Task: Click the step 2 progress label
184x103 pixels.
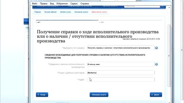Action: pos(101,22)
